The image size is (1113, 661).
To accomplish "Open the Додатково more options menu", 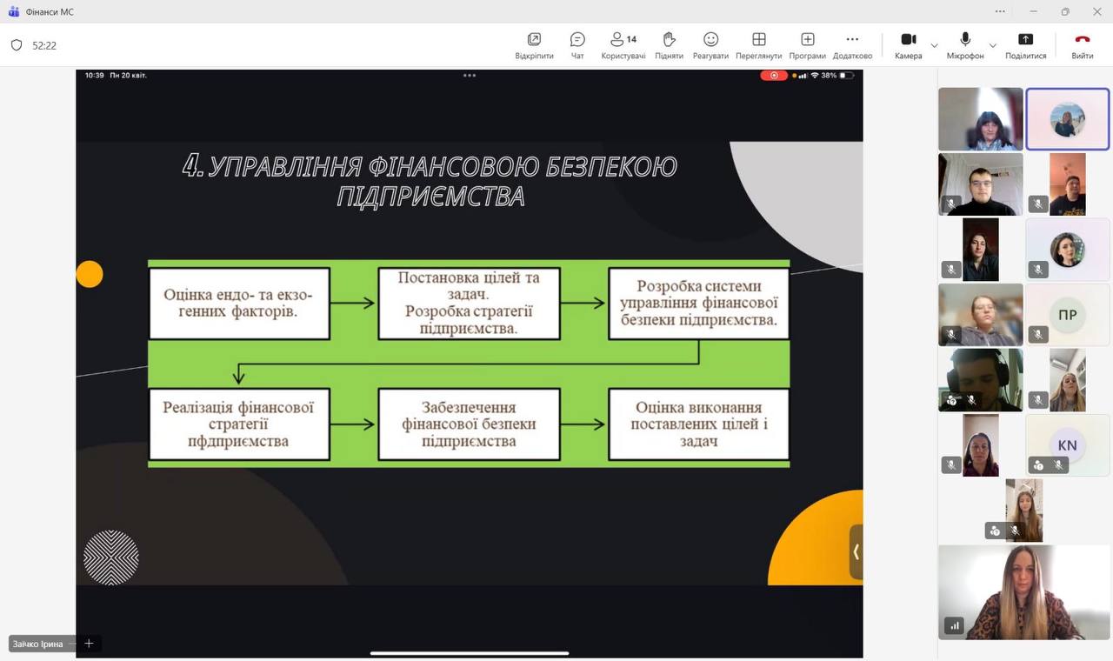I will click(x=852, y=44).
